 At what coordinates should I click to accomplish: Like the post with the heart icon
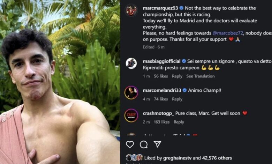click(x=130, y=144)
